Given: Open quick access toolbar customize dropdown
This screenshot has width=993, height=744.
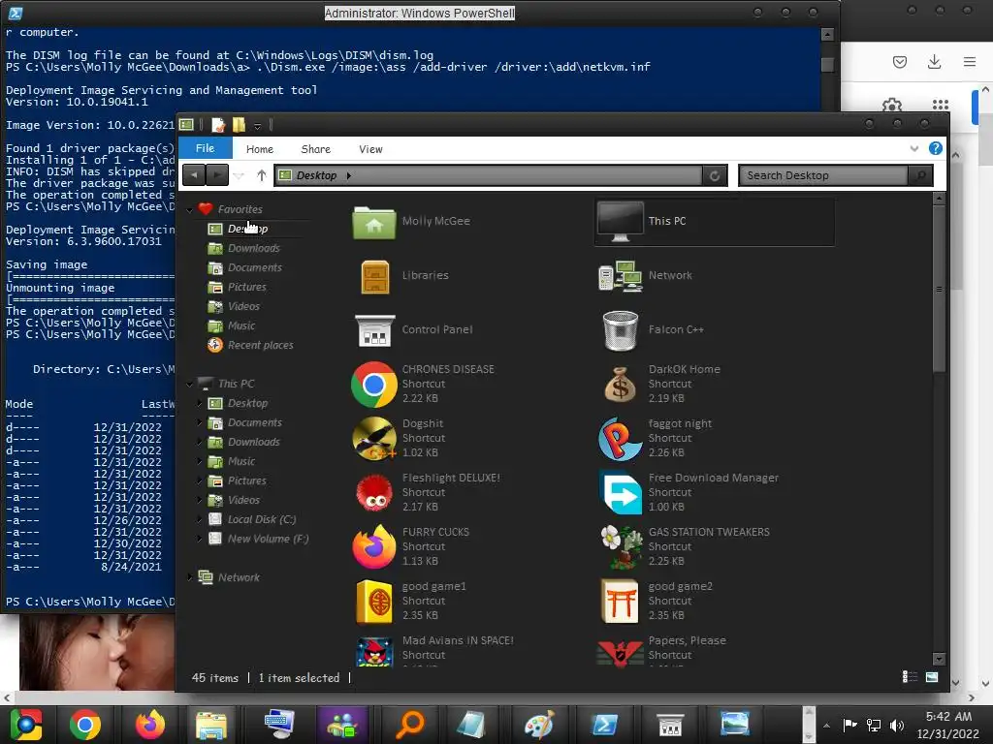Looking at the screenshot, I should (258, 125).
